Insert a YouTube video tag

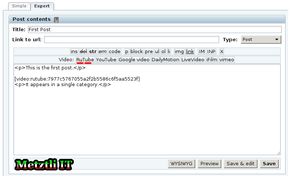[x=106, y=60]
